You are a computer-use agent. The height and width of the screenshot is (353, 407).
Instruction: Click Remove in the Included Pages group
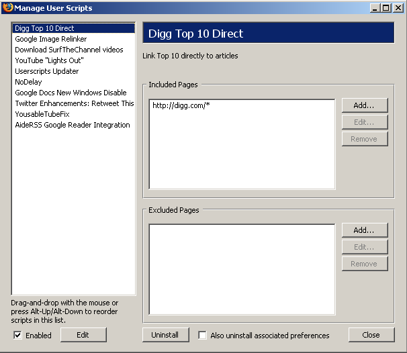[x=365, y=139]
